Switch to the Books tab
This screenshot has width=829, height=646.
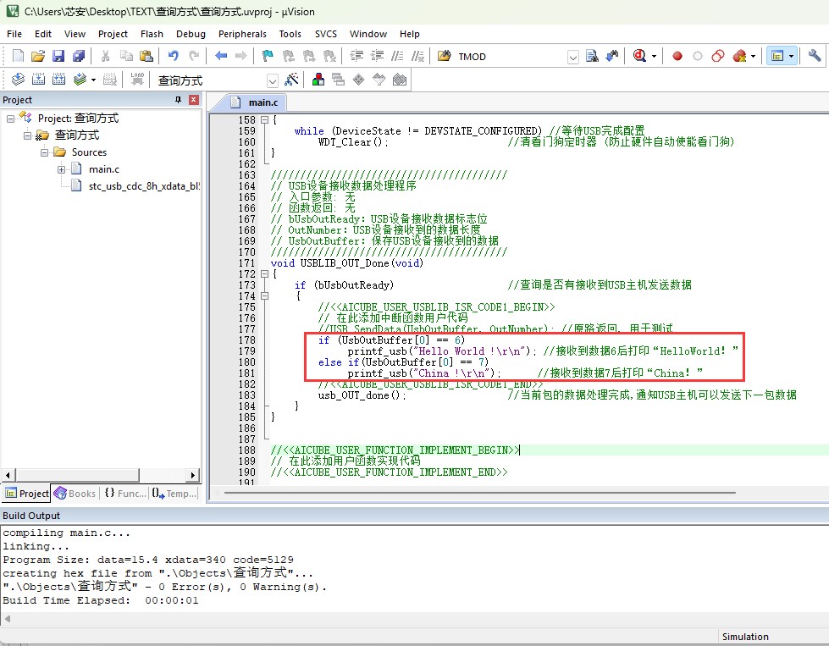(x=75, y=494)
